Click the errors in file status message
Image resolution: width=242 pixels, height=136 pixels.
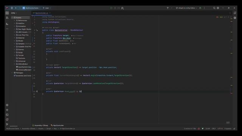tap(190, 128)
